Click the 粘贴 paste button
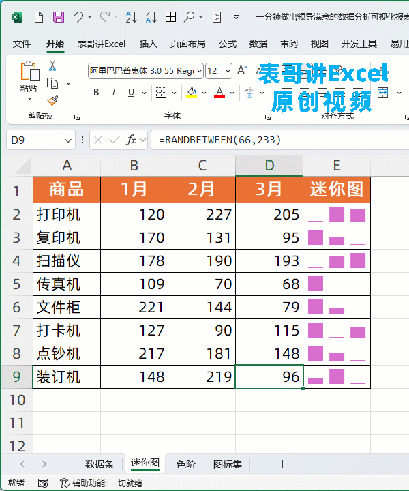 [29, 89]
